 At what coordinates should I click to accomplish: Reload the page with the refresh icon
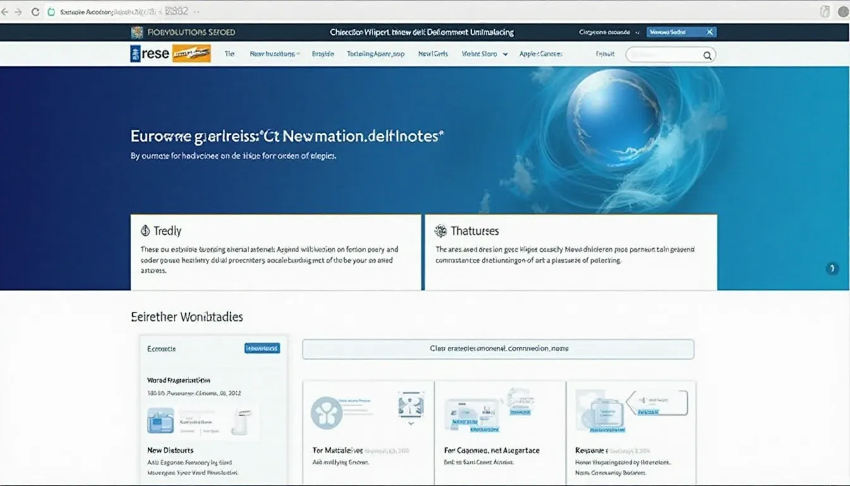click(35, 12)
